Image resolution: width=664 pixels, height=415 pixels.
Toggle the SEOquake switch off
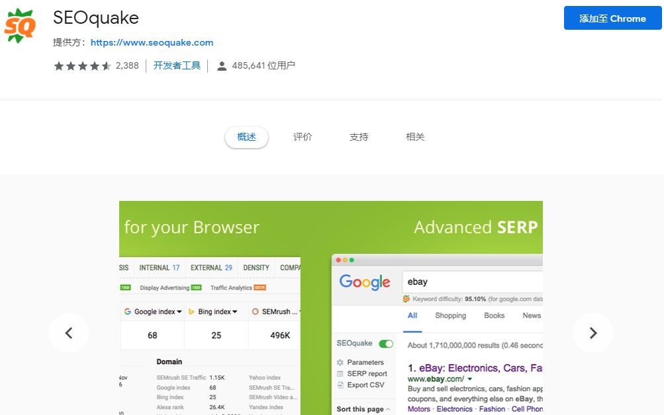coord(386,344)
